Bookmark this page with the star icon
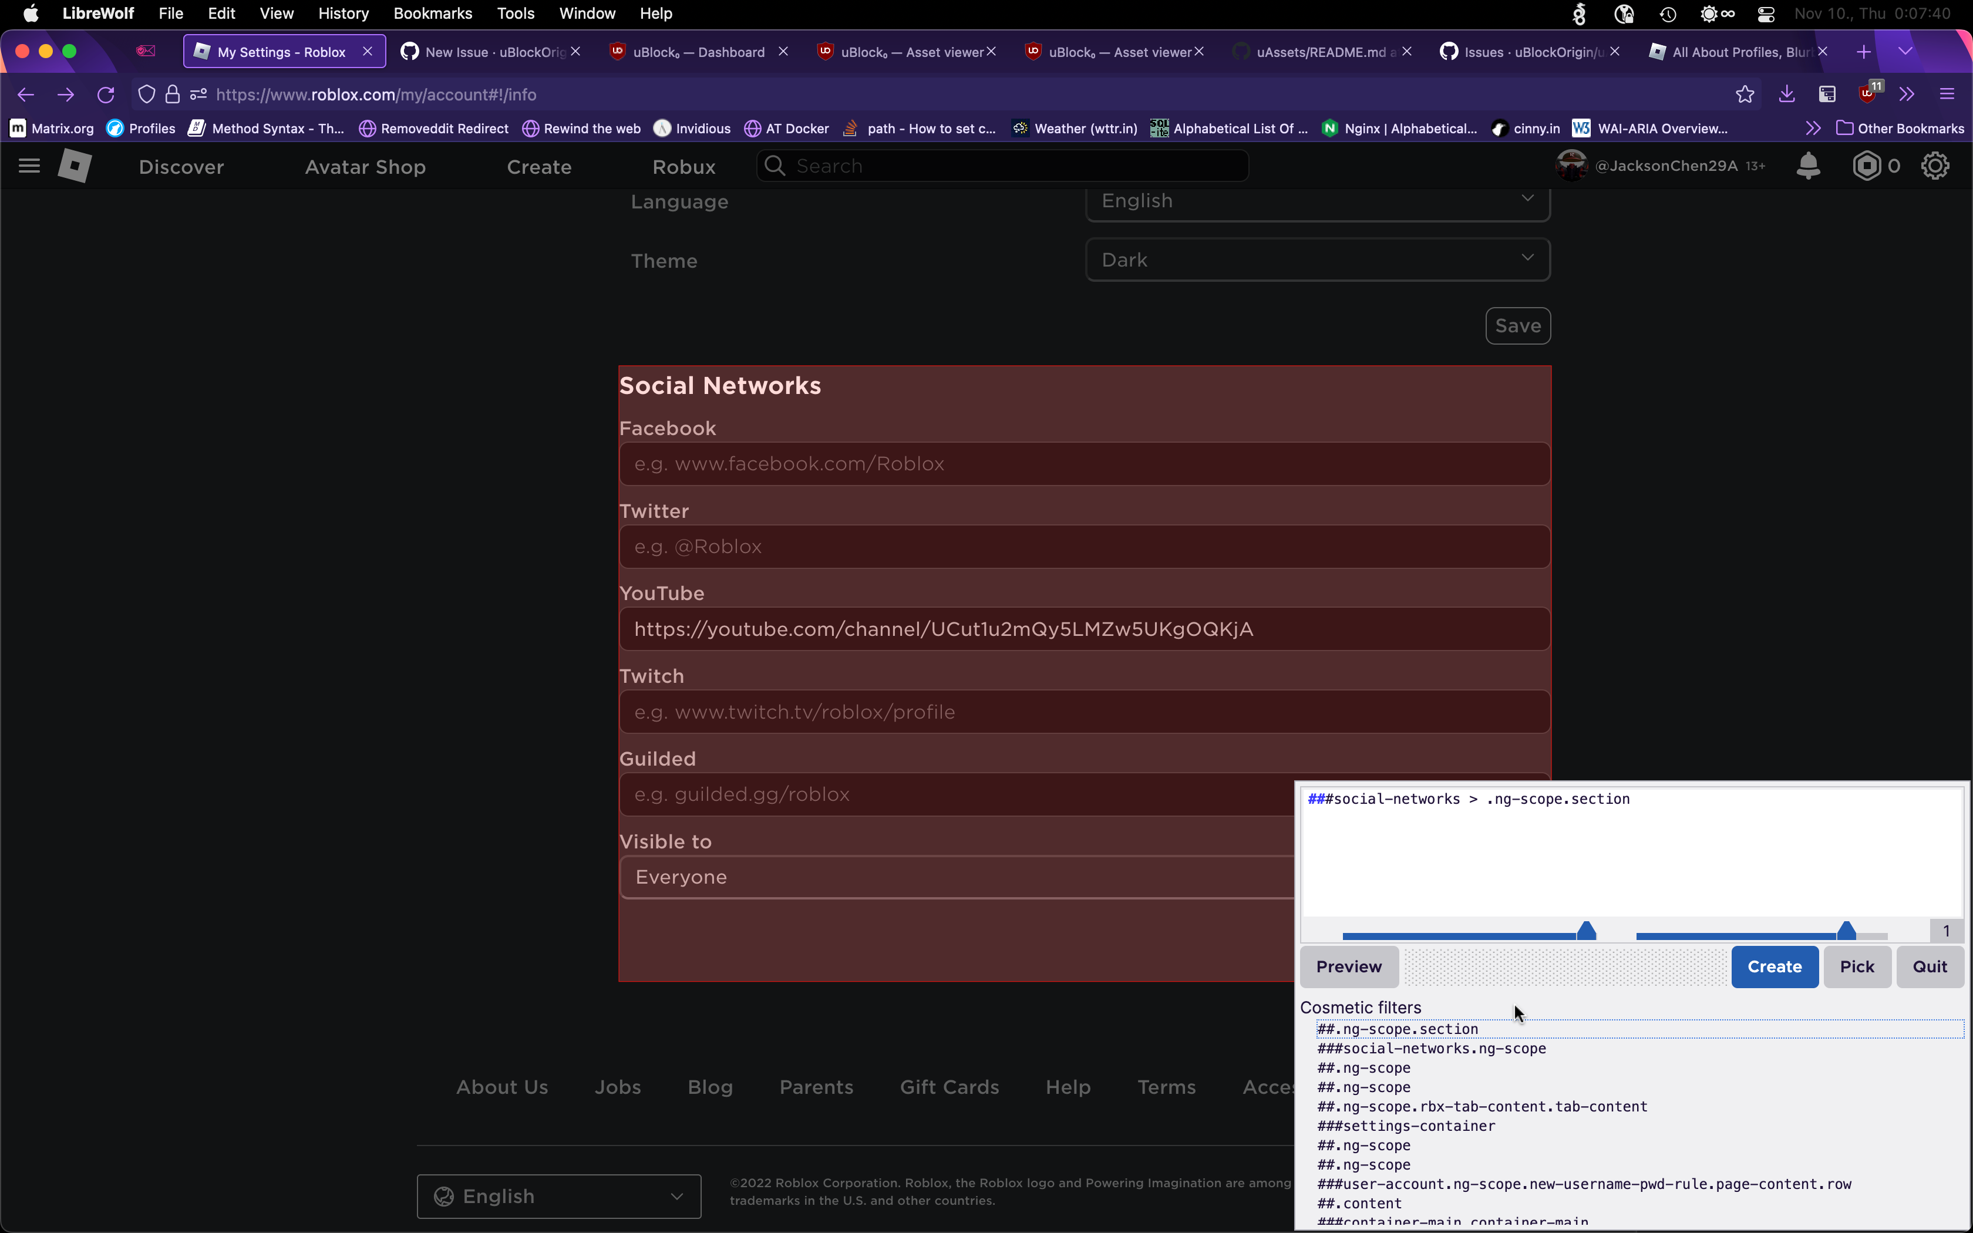Screen dimensions: 1973x1233 1746,94
